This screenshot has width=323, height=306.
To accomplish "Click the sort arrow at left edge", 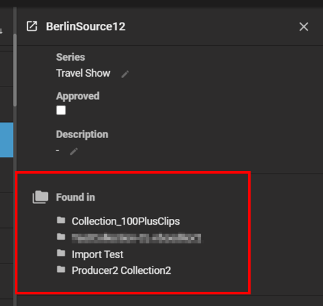I will [1, 31].
